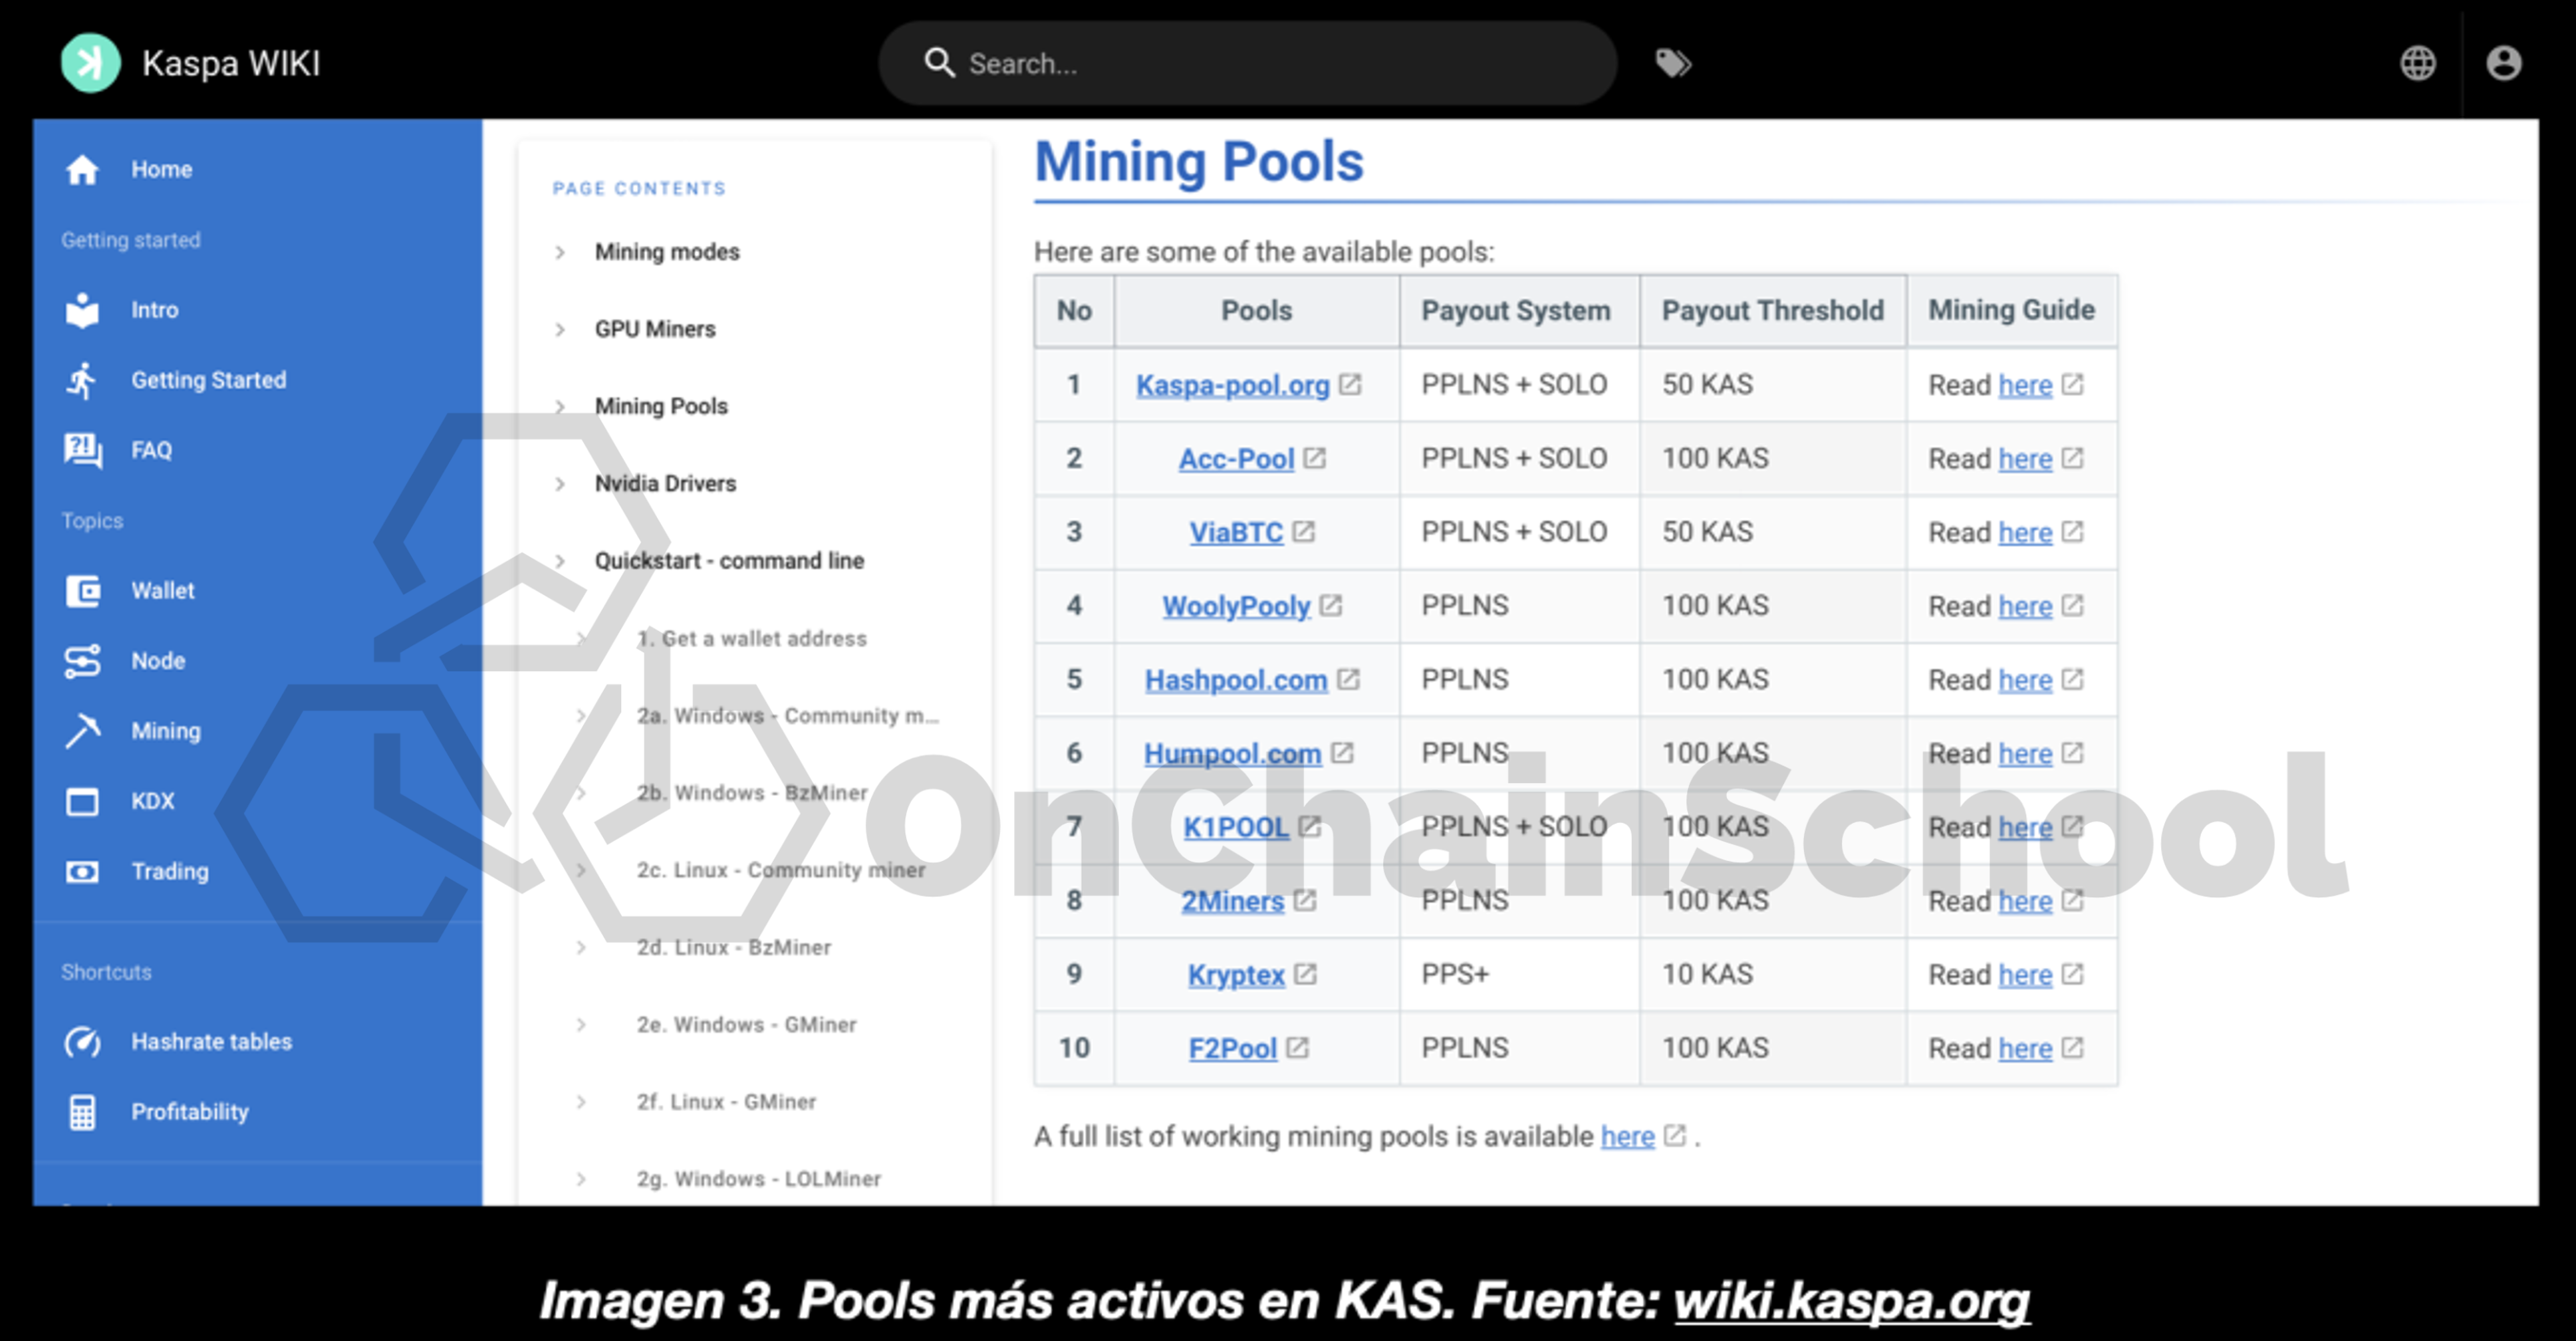
Task: Click the Kaspa logo icon
Action: coord(90,63)
